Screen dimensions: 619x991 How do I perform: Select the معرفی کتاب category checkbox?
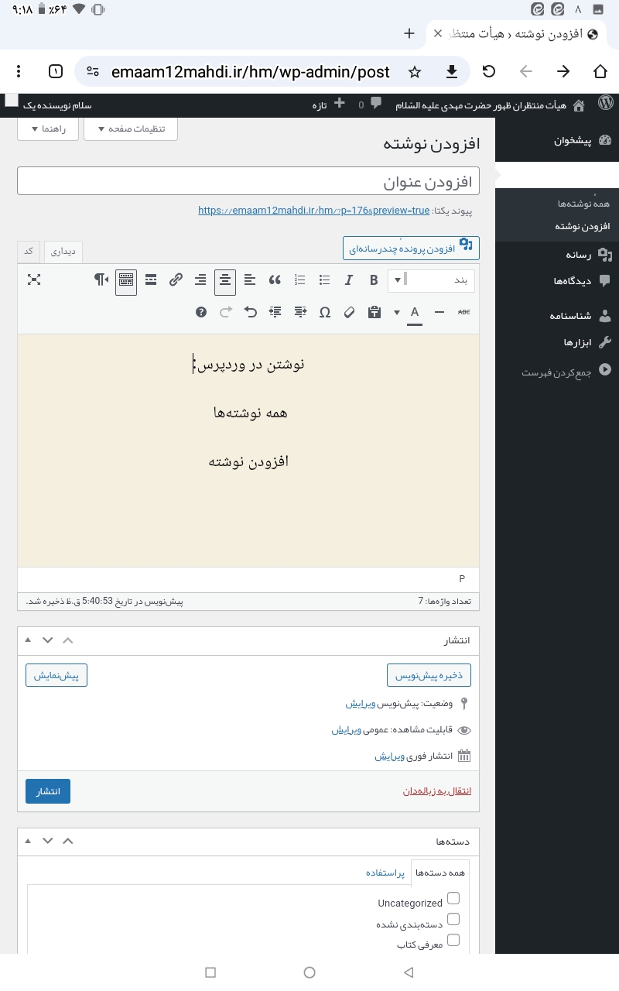(x=453, y=940)
